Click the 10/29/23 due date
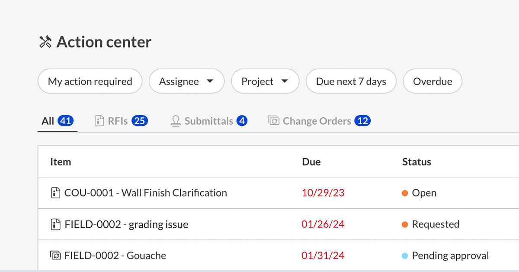This screenshot has width=519, height=272. pyautogui.click(x=323, y=193)
